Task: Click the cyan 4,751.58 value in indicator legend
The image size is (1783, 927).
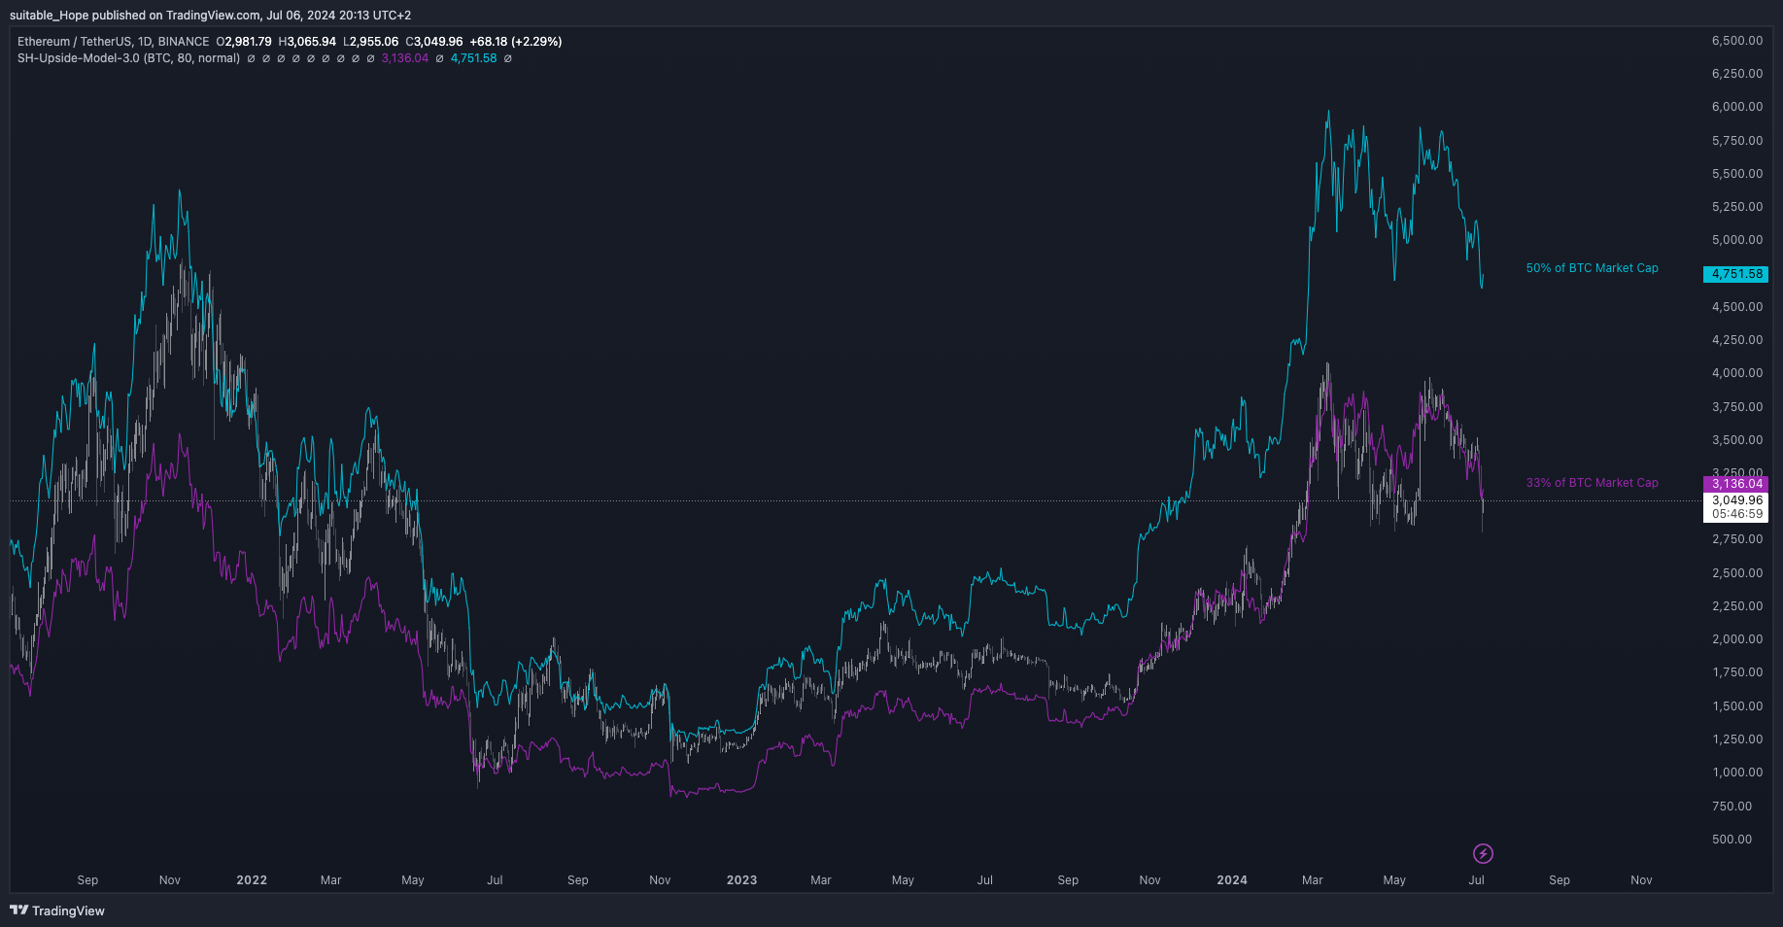Action: pos(473,58)
